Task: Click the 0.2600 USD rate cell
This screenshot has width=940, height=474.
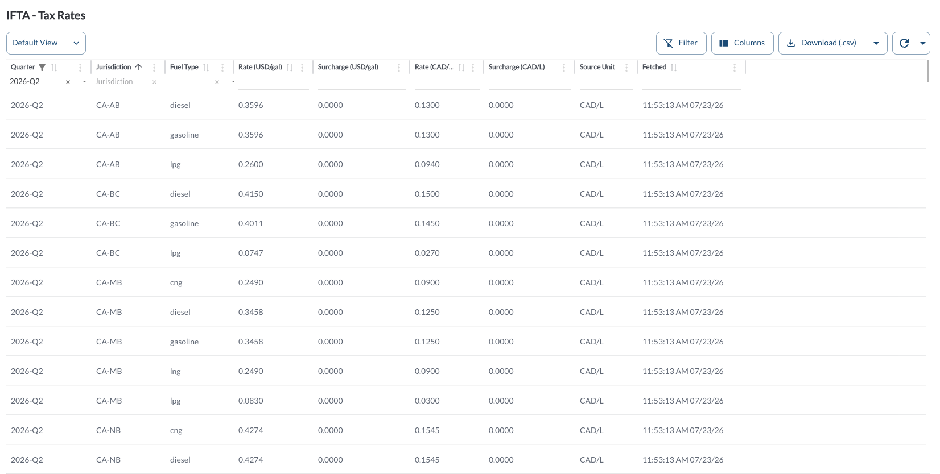Action: tap(251, 164)
